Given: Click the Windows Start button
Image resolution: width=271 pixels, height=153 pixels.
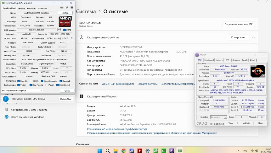Looking at the screenshot, I should pos(99,151).
